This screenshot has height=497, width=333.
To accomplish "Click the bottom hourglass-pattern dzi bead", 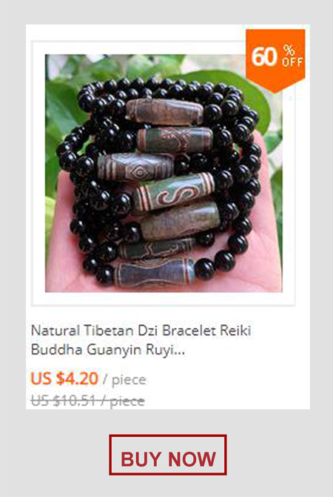I will (x=155, y=272).
